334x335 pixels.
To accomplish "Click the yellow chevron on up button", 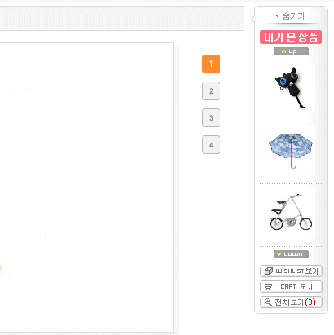I will coord(284,51).
